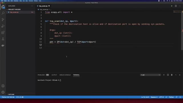183x103 pixels.
Task: Click the UTF-8 encoding indicator
Action: coord(161,97)
